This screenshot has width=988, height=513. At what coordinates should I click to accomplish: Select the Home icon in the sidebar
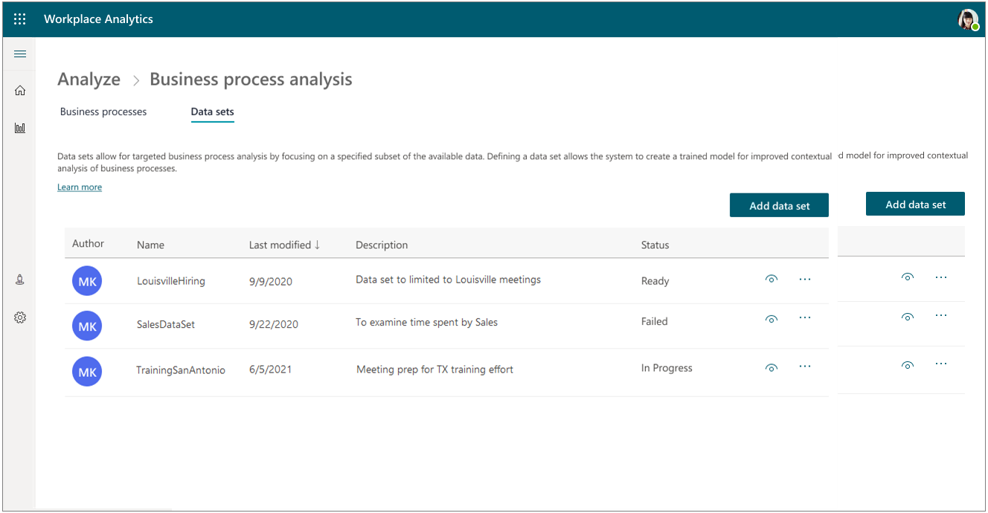tap(19, 90)
